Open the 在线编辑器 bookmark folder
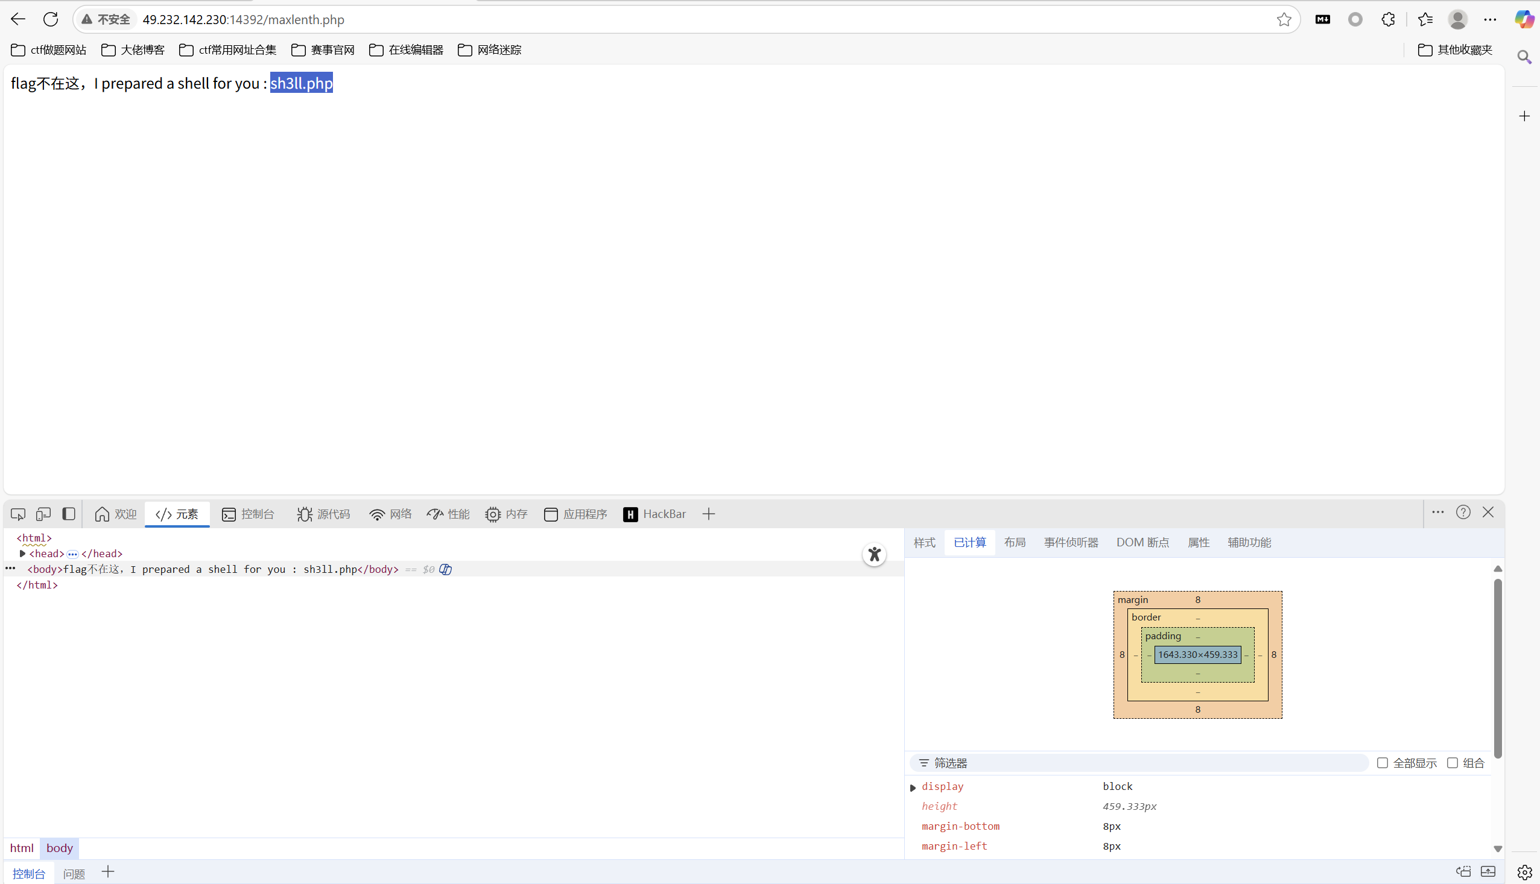The image size is (1540, 884). point(406,50)
